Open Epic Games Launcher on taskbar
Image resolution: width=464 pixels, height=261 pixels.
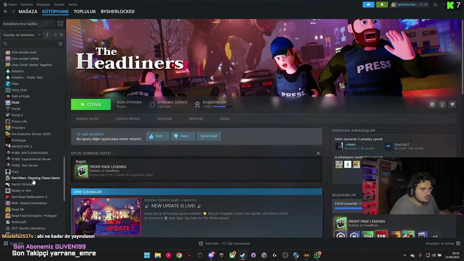[221, 255]
